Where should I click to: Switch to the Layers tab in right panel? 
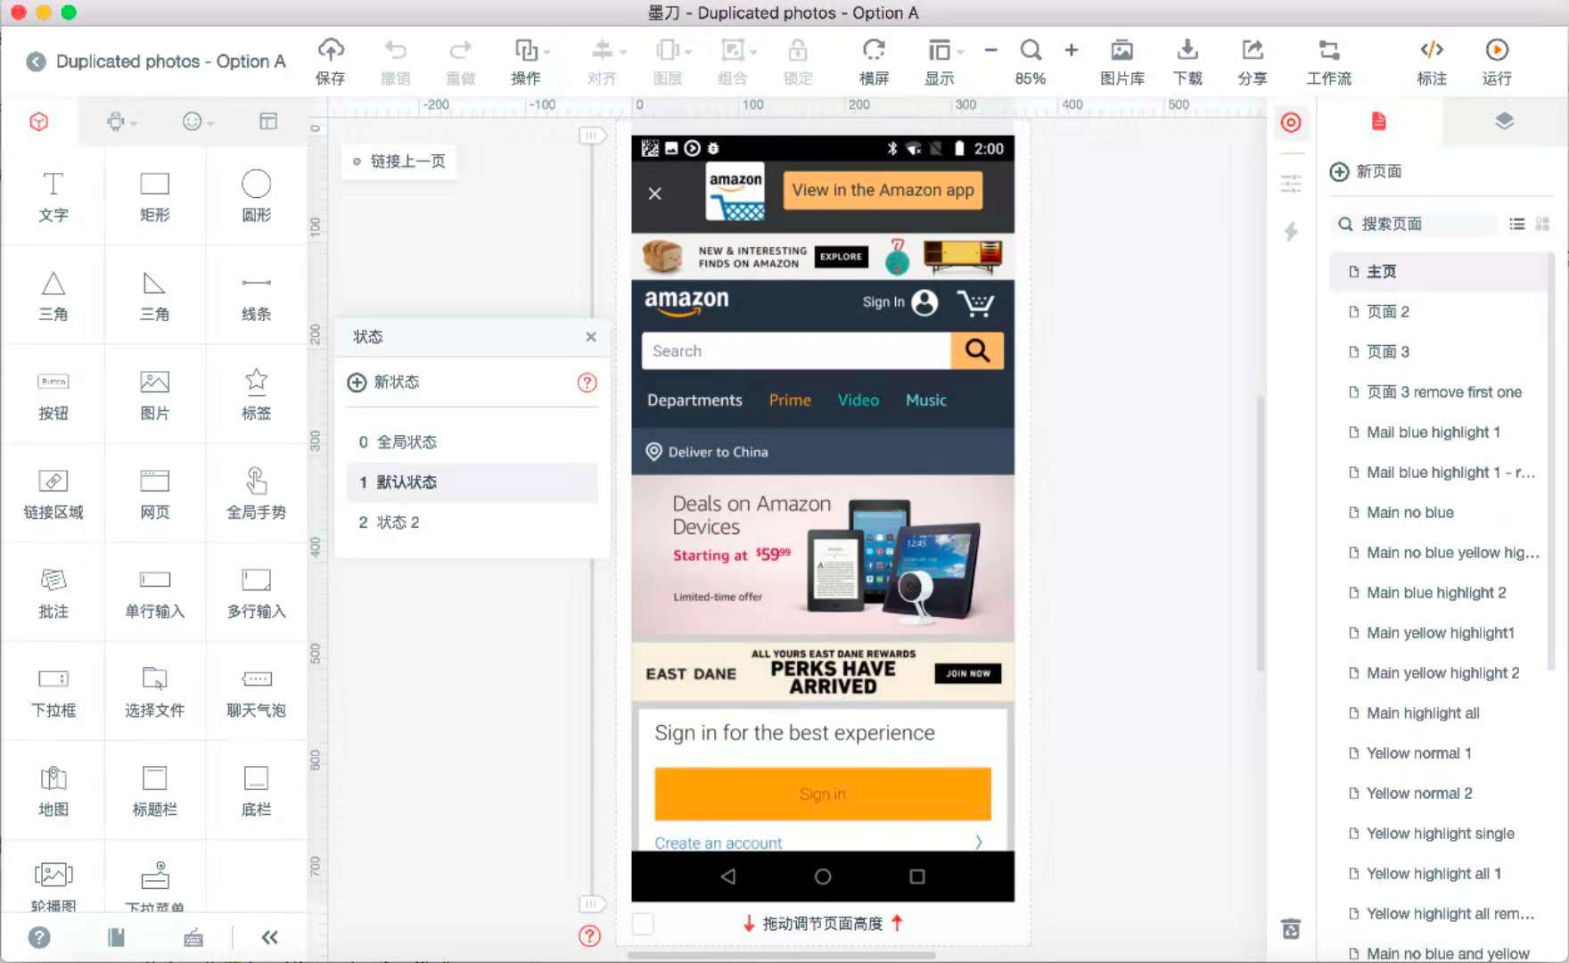(1503, 121)
